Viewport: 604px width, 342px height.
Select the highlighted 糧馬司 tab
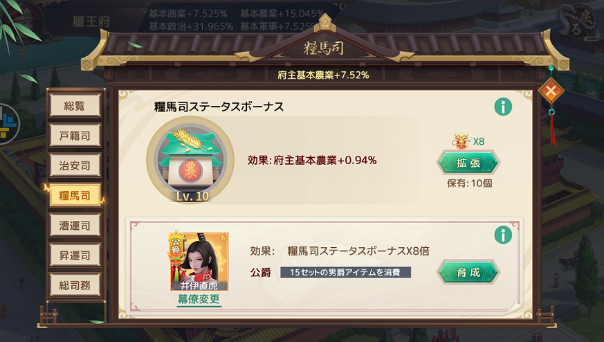tap(75, 195)
